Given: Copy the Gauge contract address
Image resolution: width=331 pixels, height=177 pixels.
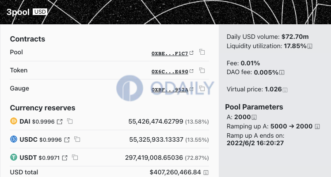Looking at the screenshot, I should point(202,88).
